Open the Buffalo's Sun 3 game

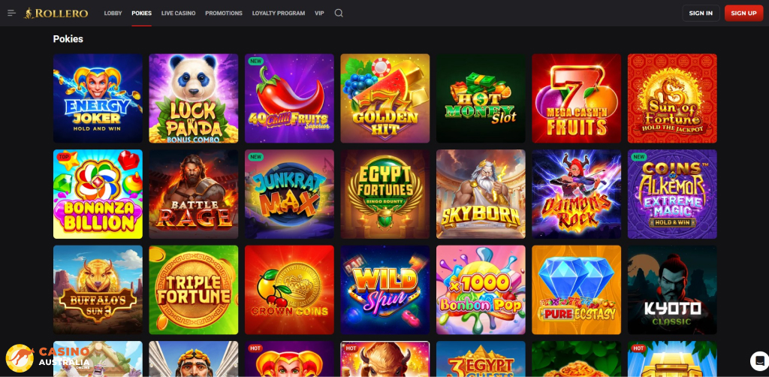click(x=98, y=290)
